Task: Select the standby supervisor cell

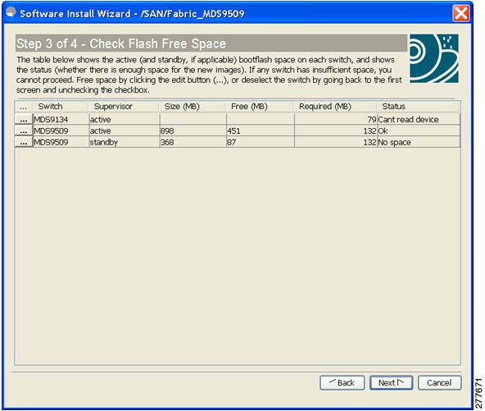Action: pyautogui.click(x=124, y=142)
